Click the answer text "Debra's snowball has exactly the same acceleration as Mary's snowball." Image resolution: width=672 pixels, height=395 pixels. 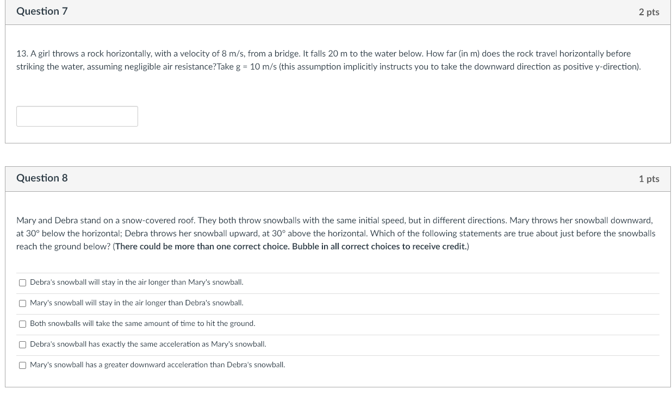click(x=148, y=344)
